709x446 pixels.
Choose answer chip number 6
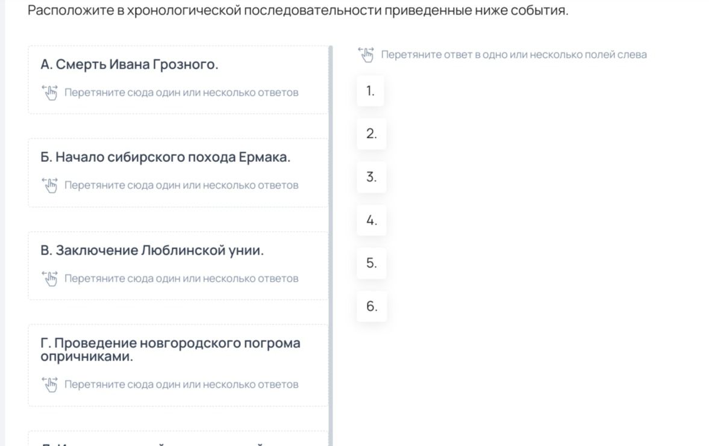[372, 306]
